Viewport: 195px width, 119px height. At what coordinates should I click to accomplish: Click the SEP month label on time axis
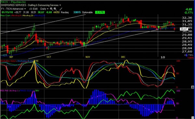click(x=11, y=57)
